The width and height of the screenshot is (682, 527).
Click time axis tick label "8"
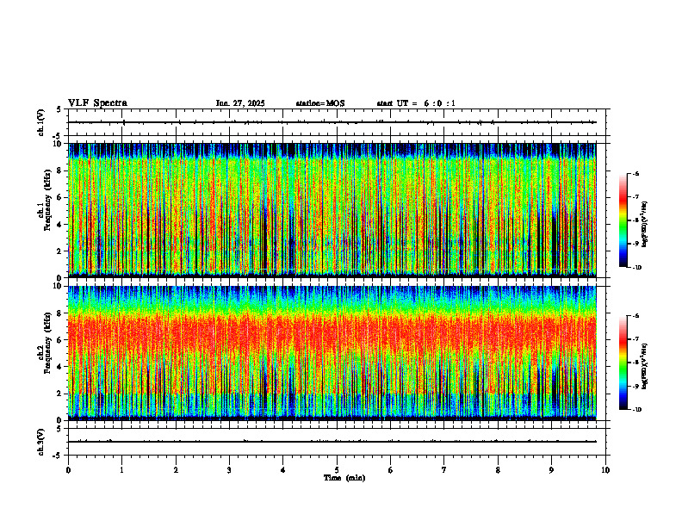click(x=498, y=470)
